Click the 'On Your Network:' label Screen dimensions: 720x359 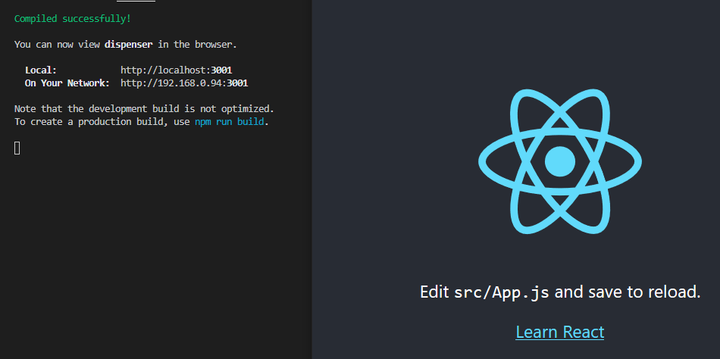67,83
